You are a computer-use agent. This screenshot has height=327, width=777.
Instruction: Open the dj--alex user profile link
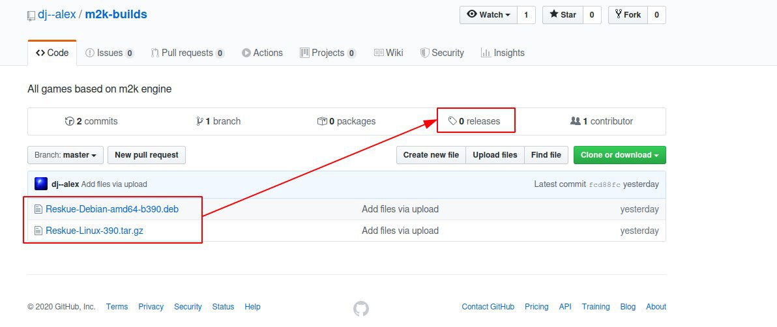[57, 14]
